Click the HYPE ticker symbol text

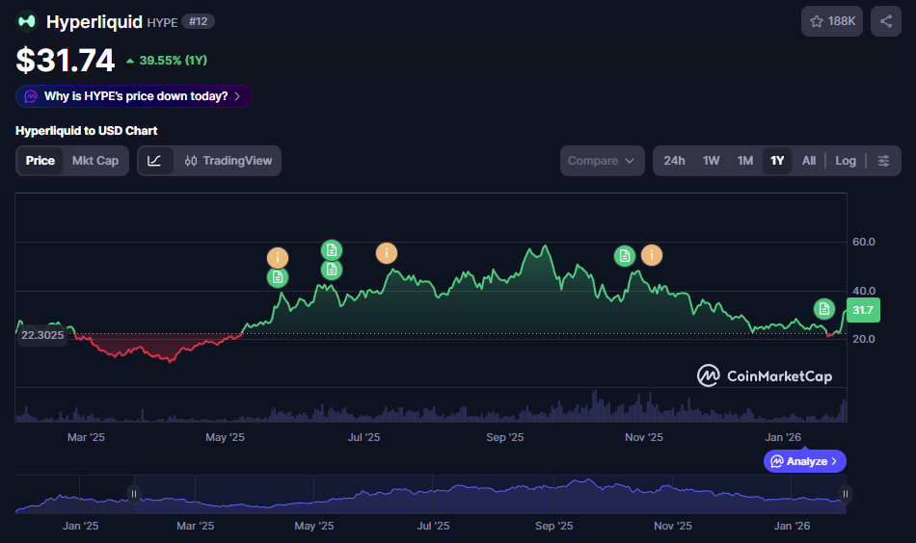click(x=162, y=23)
